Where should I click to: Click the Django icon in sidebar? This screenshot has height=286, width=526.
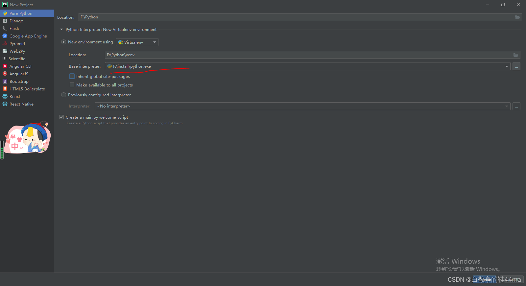point(5,21)
